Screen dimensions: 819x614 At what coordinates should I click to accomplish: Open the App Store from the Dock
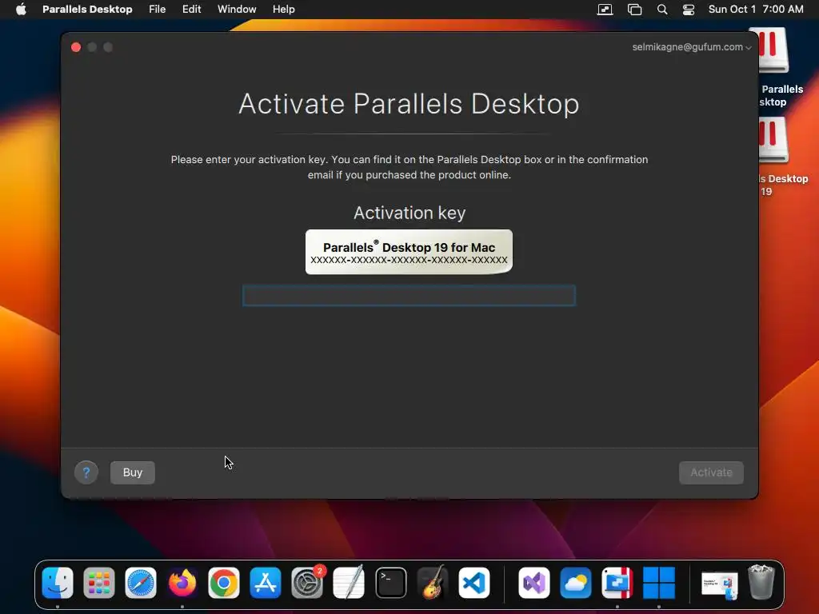coord(266,583)
